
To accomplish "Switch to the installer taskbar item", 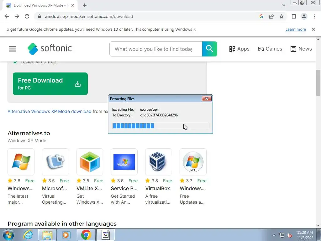I will (106, 235).
